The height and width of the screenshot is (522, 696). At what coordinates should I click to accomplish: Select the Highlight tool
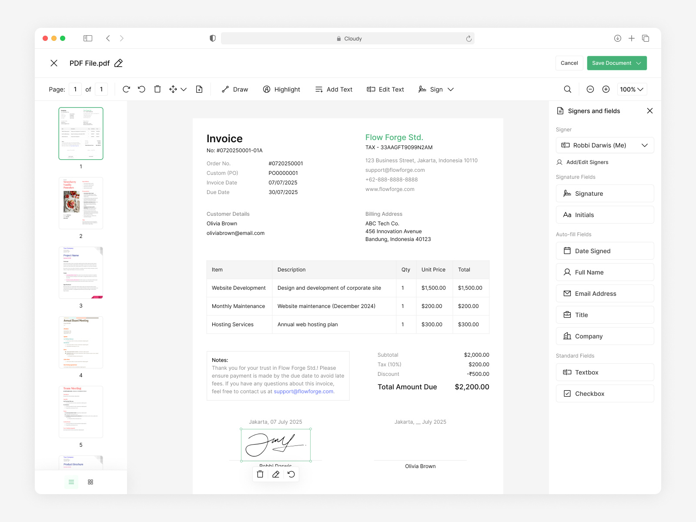click(x=282, y=89)
